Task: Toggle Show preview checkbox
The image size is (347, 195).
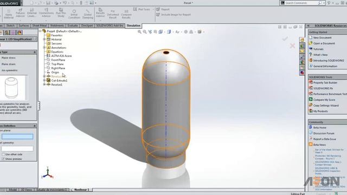Action: (x=3, y=159)
